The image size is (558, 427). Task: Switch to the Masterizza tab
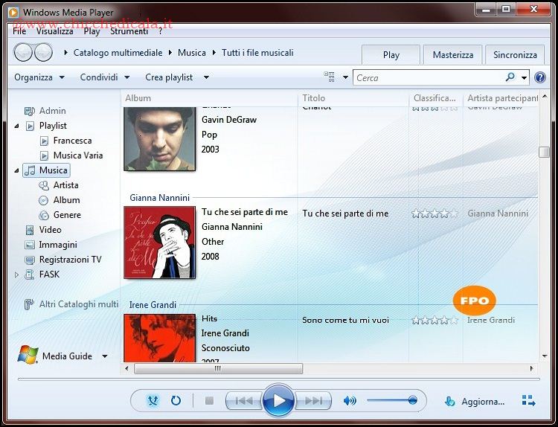pyautogui.click(x=452, y=54)
